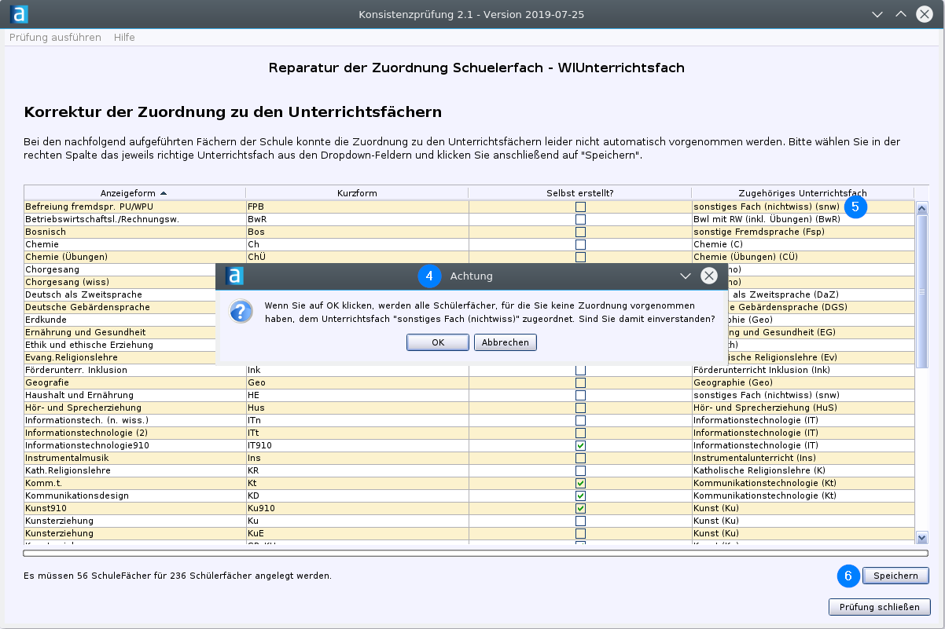This screenshot has width=945, height=629.
Task: Select the Erdkunde row name
Action: [120, 320]
